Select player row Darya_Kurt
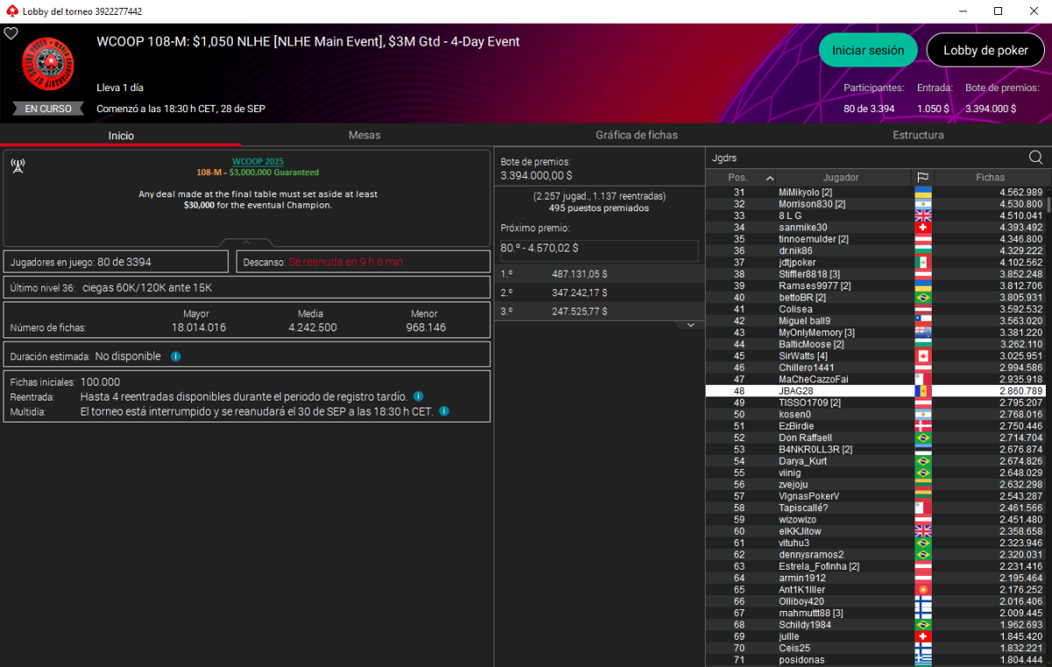The image size is (1052, 667). tap(877, 461)
